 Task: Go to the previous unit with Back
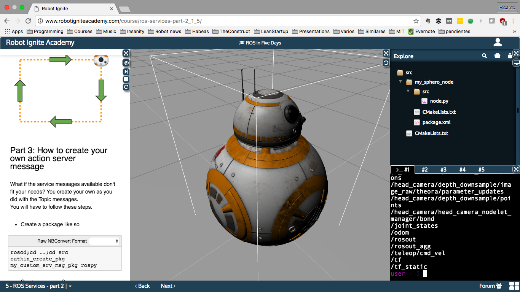(142, 286)
